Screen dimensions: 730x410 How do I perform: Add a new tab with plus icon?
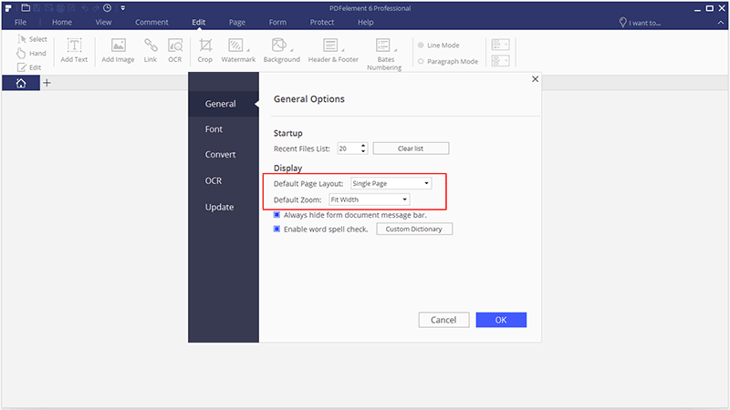click(47, 83)
